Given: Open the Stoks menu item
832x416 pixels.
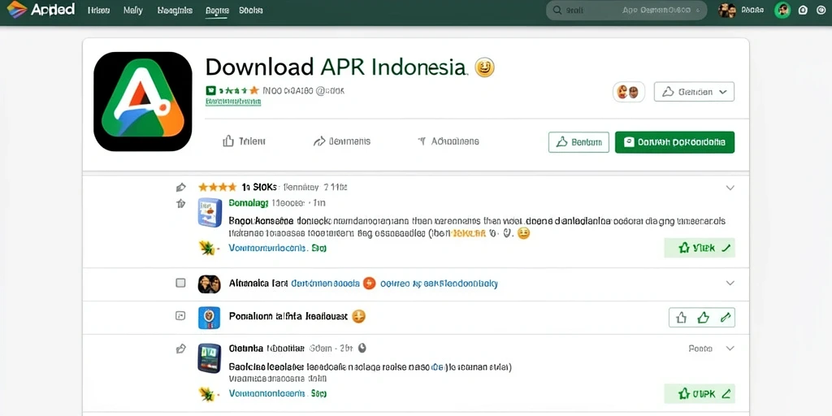Looking at the screenshot, I should [x=251, y=10].
